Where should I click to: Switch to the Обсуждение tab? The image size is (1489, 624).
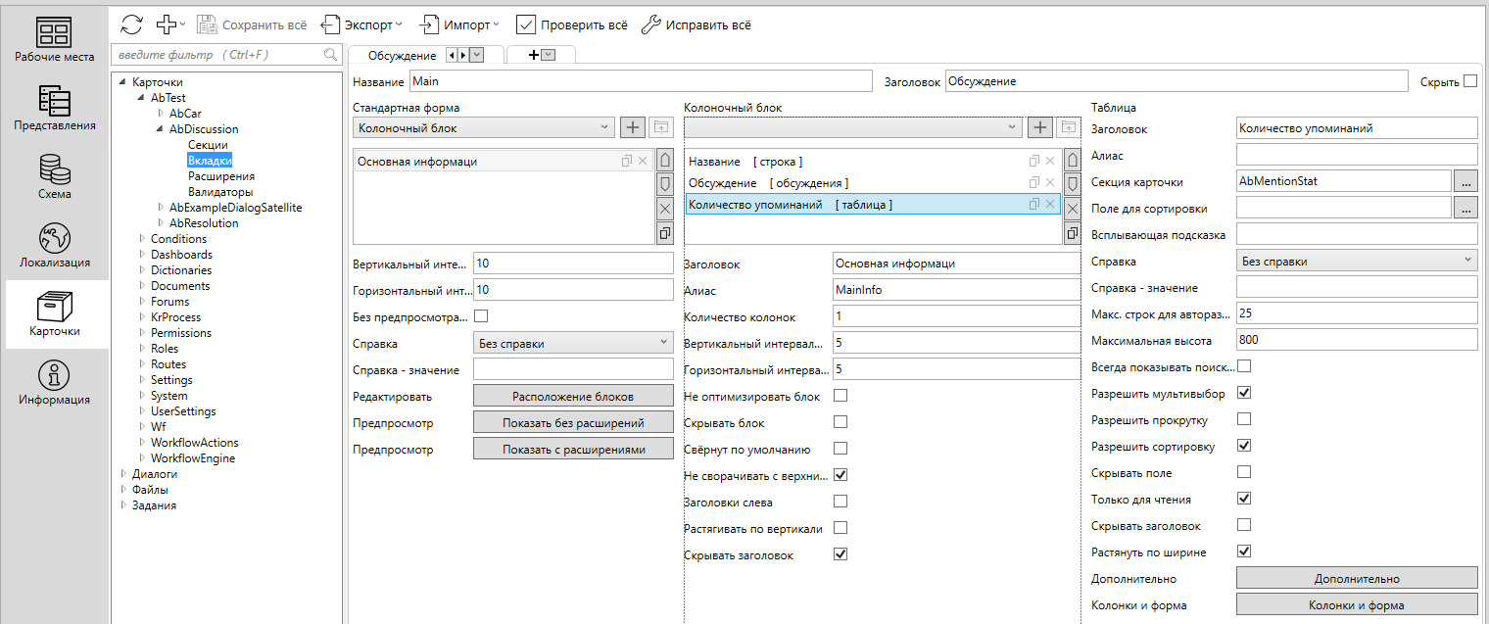tap(402, 56)
